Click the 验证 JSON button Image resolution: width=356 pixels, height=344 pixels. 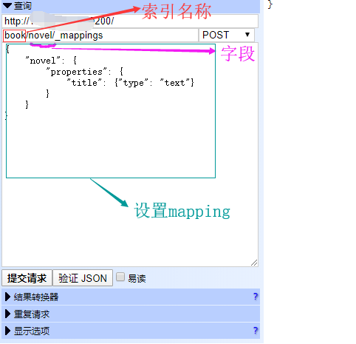[83, 278]
